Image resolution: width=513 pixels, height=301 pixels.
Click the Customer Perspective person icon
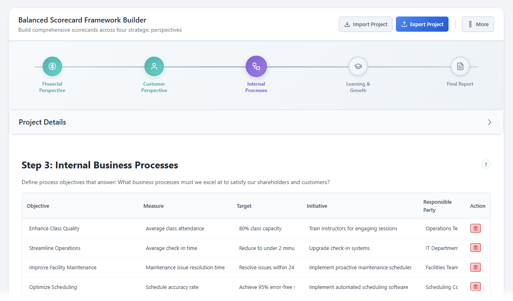(x=154, y=66)
